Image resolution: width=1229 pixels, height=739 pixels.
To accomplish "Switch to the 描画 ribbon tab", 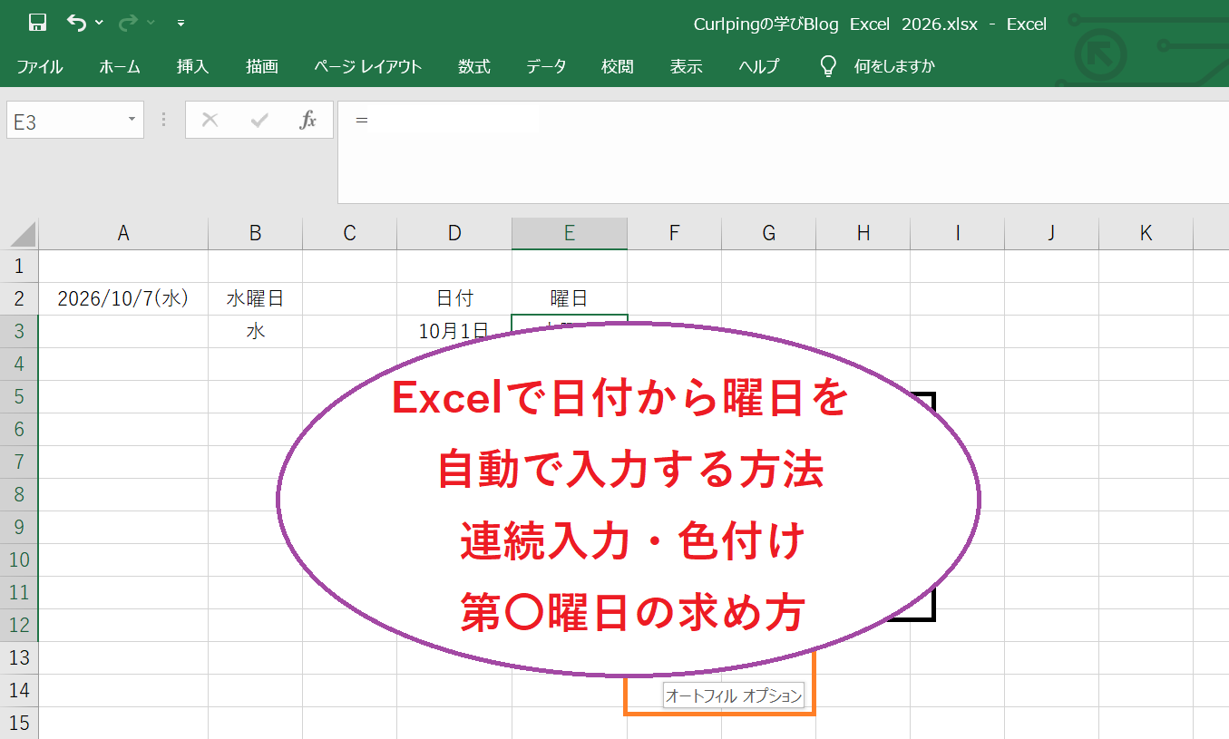I will tap(262, 66).
